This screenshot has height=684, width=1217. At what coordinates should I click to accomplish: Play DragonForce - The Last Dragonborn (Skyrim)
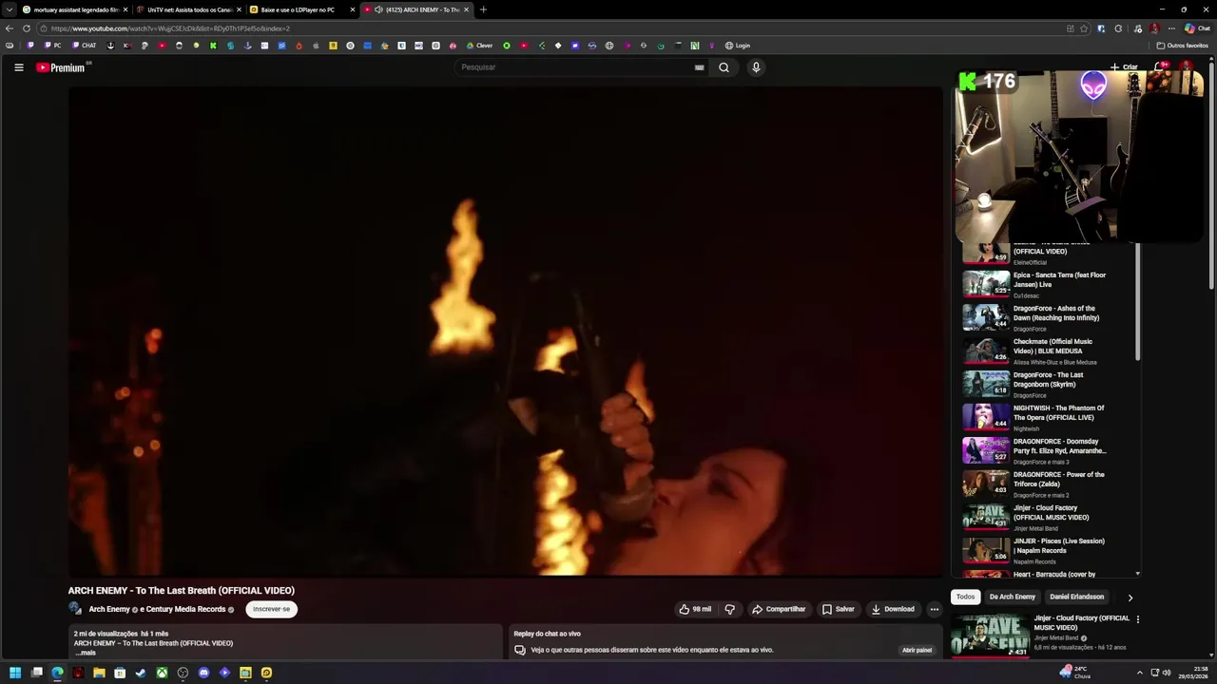pos(1049,384)
